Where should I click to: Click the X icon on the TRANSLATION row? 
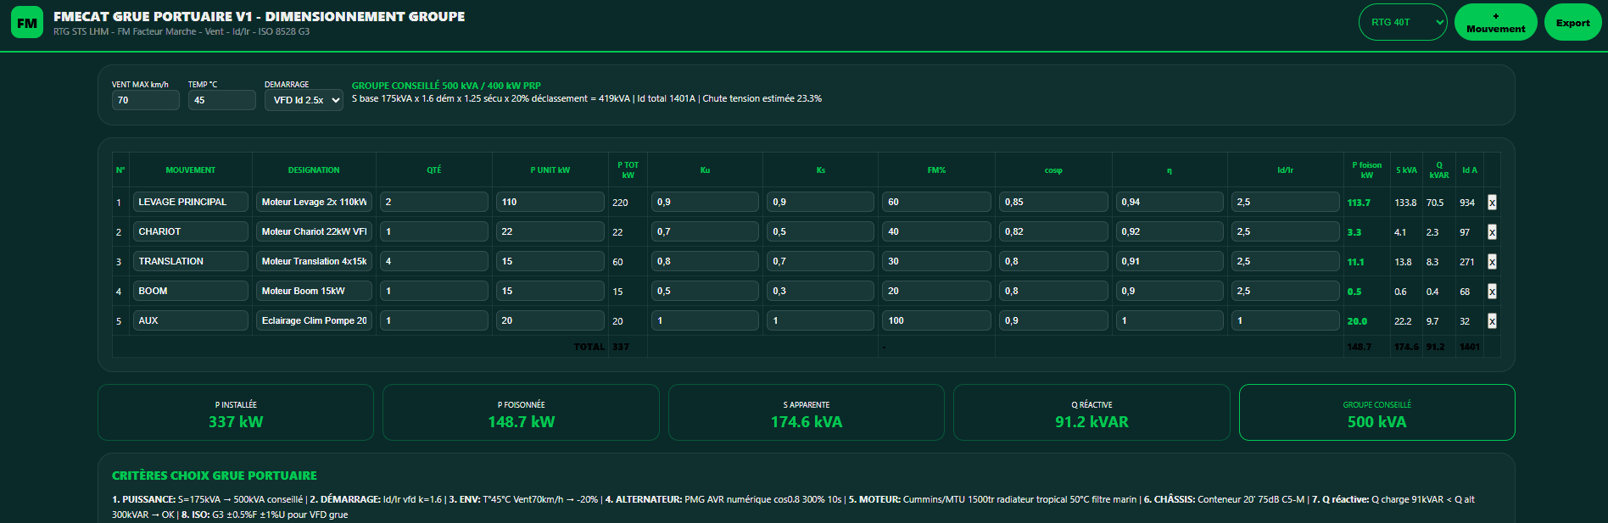(x=1492, y=262)
